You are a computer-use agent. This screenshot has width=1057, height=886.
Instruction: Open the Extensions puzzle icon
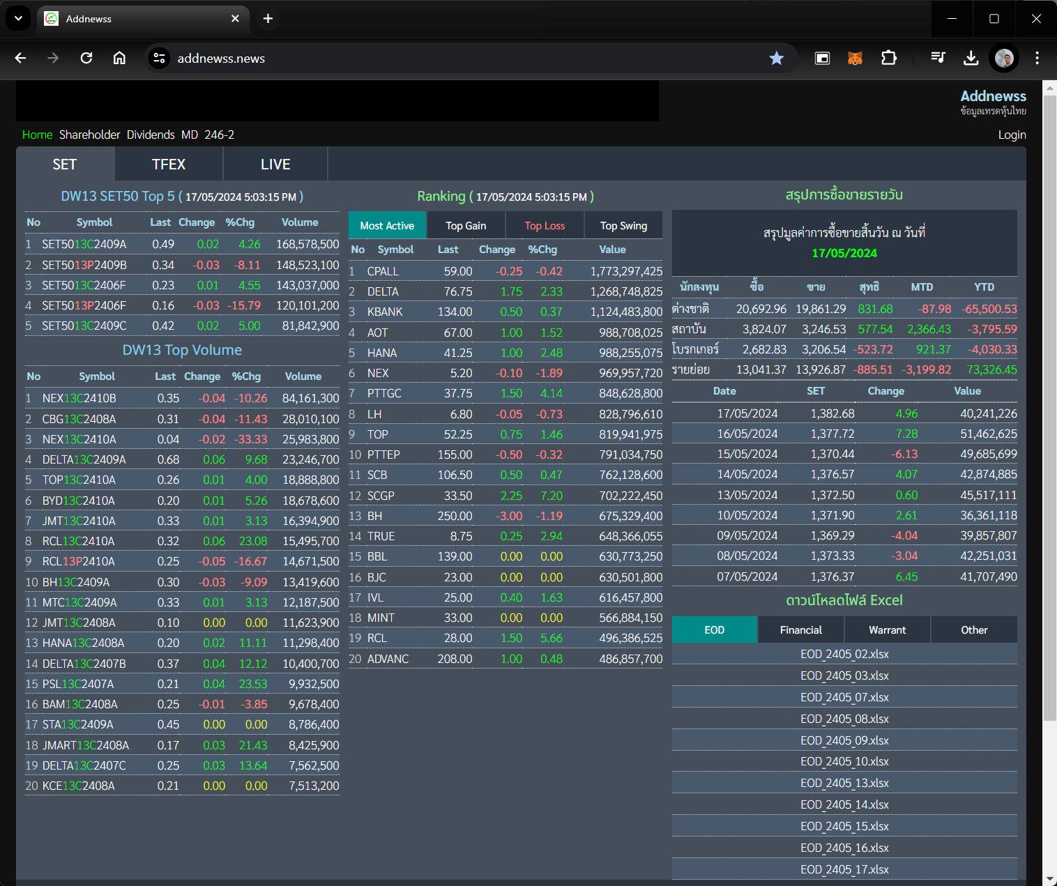pos(888,58)
